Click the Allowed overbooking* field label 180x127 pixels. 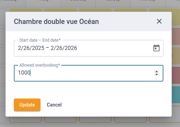click(x=39, y=65)
